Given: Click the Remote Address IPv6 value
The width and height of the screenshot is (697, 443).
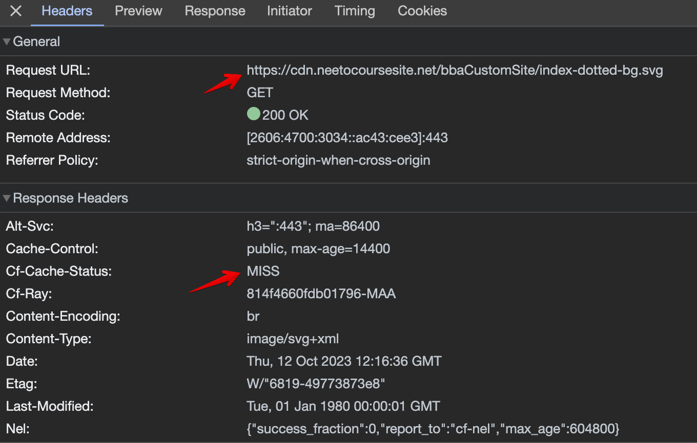Looking at the screenshot, I should point(347,137).
